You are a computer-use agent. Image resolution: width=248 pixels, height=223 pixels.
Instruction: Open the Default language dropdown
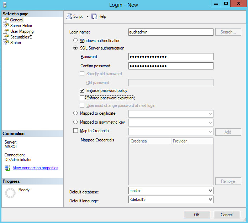(210, 199)
